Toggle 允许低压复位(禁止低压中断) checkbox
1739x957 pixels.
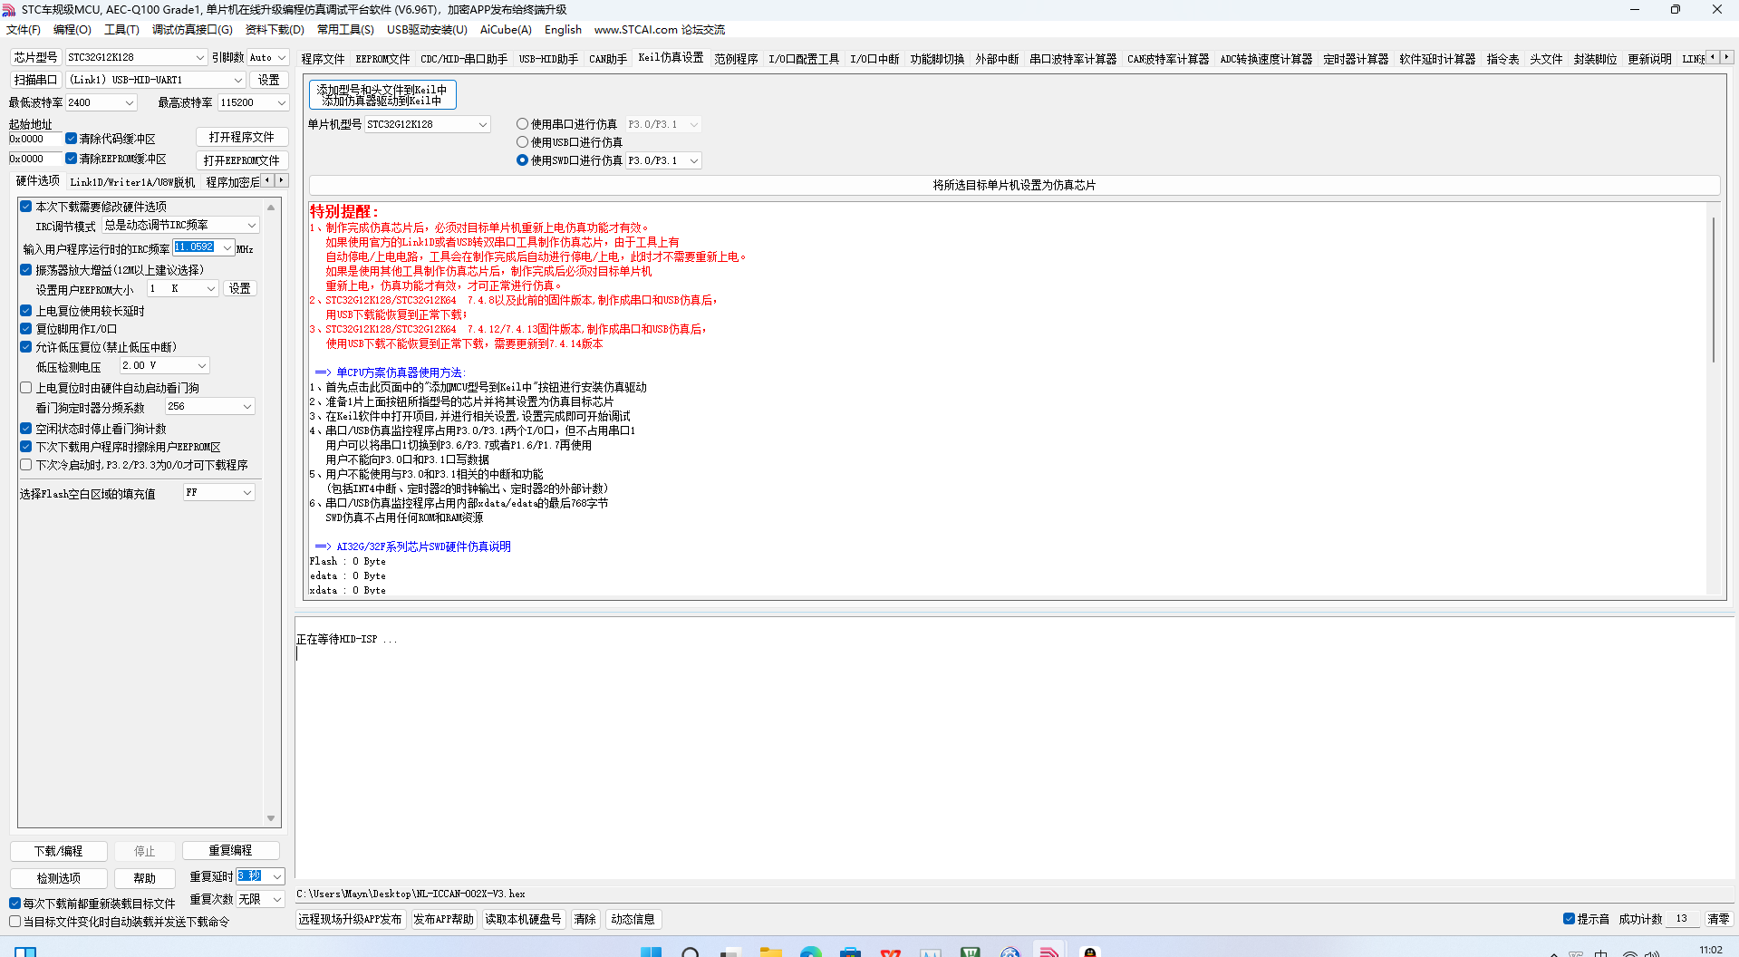(x=26, y=347)
